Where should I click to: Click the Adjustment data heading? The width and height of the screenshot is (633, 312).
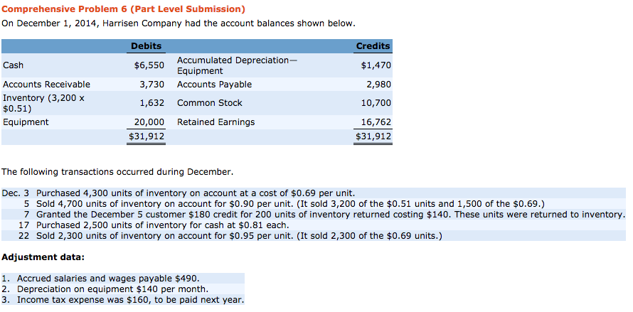(43, 257)
